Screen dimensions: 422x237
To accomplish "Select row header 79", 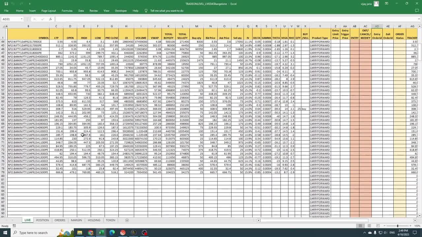I will point(3,172).
